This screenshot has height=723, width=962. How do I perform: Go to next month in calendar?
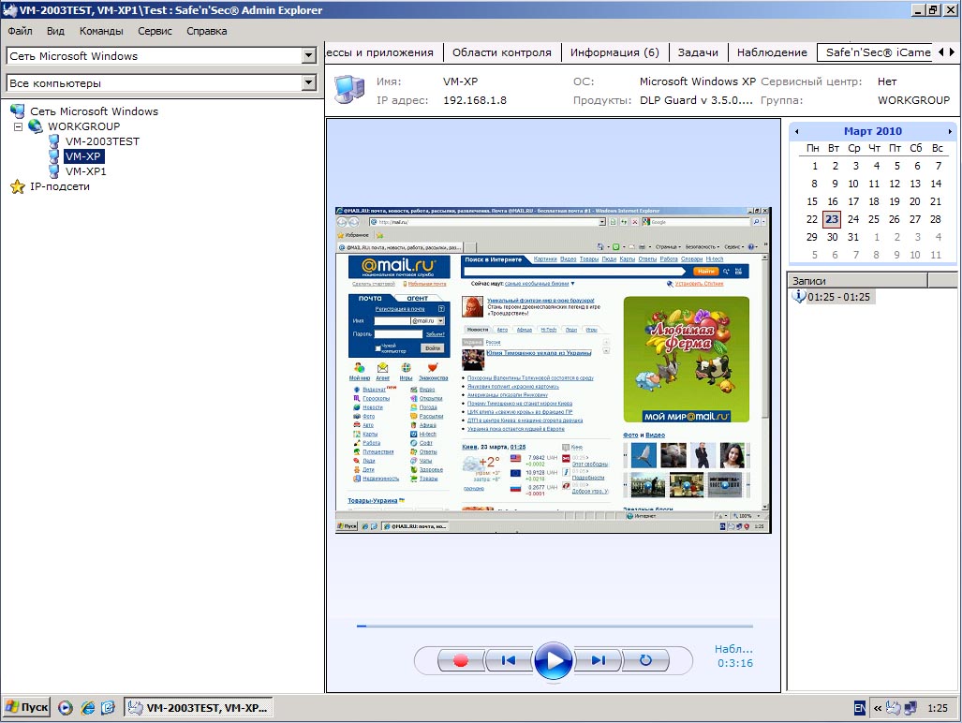[950, 131]
